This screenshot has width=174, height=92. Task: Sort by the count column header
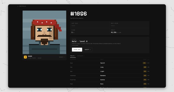pyautogui.click(x=146, y=59)
